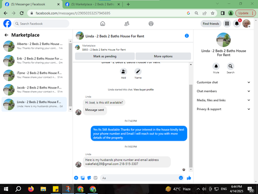Open the Friends icon in the top navigation
Screen dimensions: 258x194
click(127, 24)
